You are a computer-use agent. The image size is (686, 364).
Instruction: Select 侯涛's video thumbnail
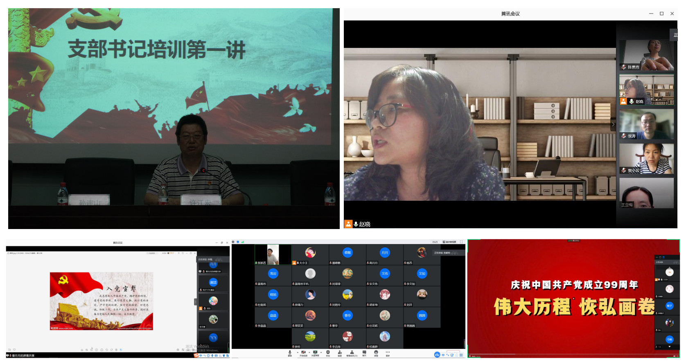646,124
